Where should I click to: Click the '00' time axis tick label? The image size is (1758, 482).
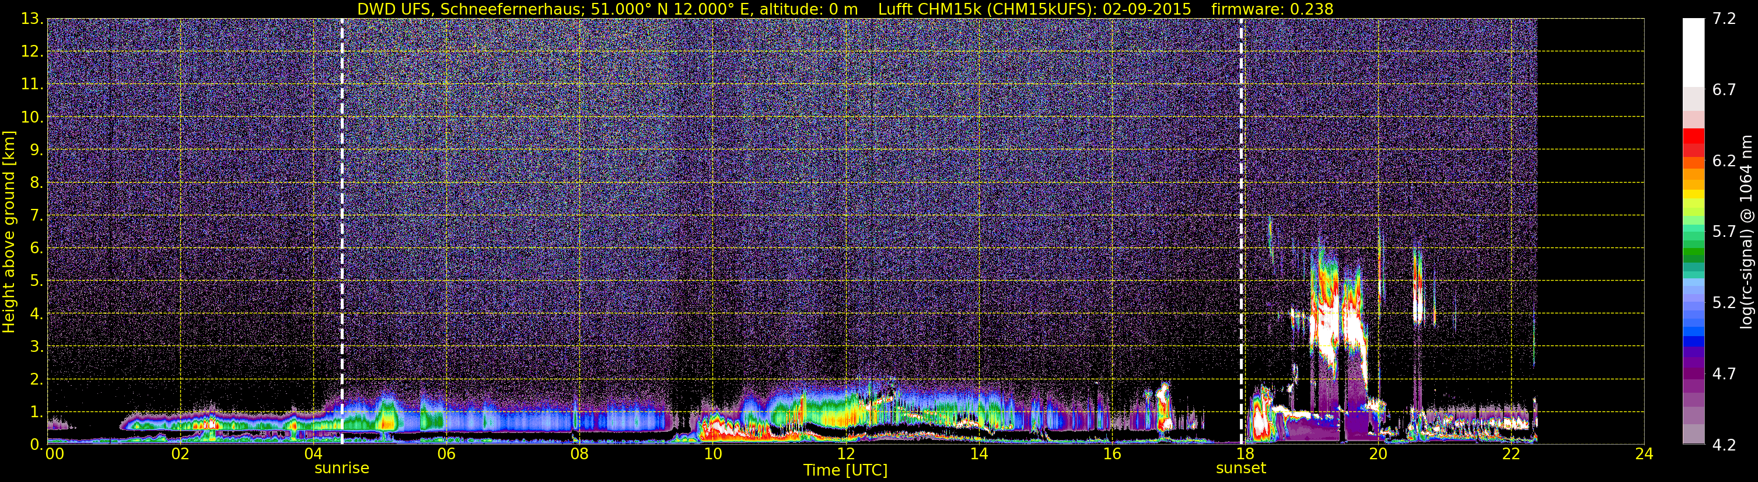[55, 454]
